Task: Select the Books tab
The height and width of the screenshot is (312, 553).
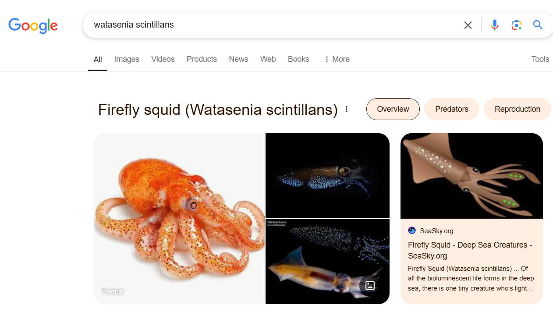Action: coord(298,59)
